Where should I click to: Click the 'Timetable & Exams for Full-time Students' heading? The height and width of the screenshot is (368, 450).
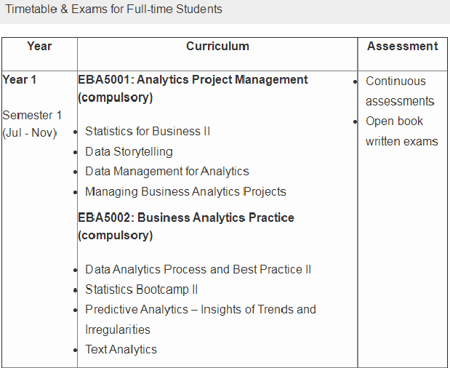point(114,10)
